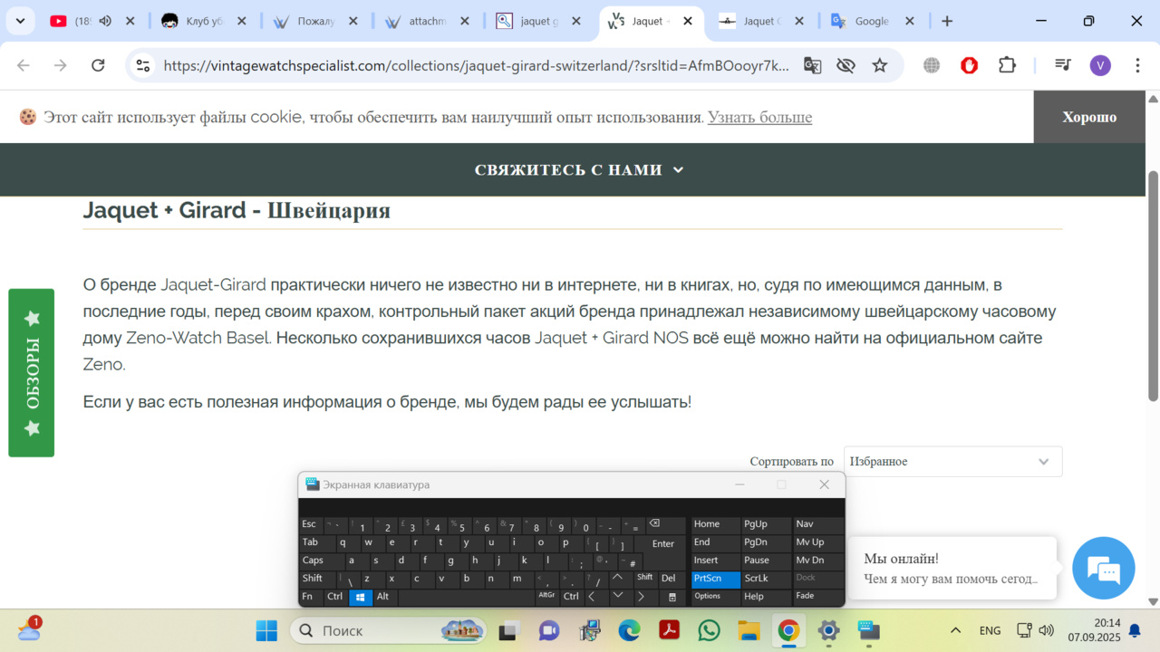This screenshot has width=1160, height=652.
Task: Open the green ОБЗОРЫ reviews side tab
Action: (x=32, y=373)
